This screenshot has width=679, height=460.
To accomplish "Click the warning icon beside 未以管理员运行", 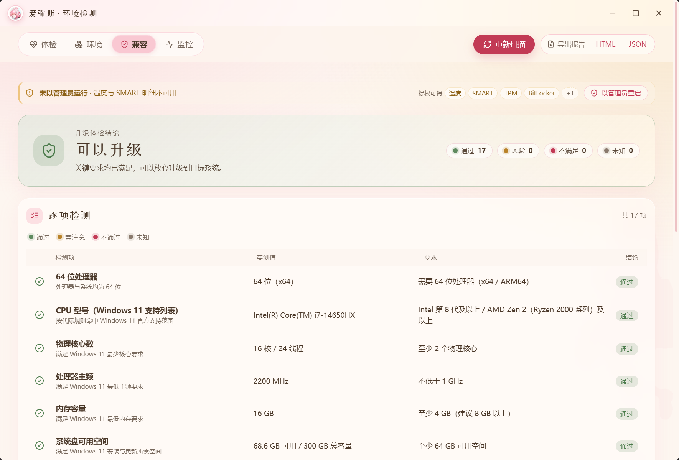I will pos(30,93).
